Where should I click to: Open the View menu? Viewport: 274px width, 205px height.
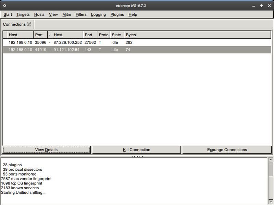click(x=53, y=14)
